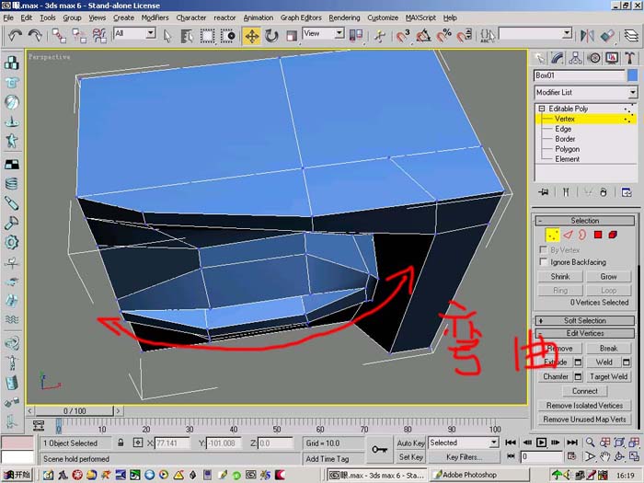Viewport: 644px width, 483px height.
Task: Click the Rectangular Selection Region icon
Action: [207, 36]
